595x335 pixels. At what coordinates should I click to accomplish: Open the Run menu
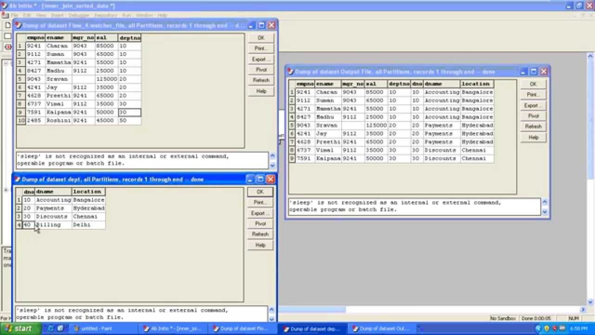126,15
